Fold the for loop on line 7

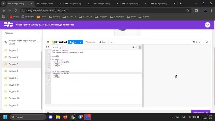coord(50,62)
